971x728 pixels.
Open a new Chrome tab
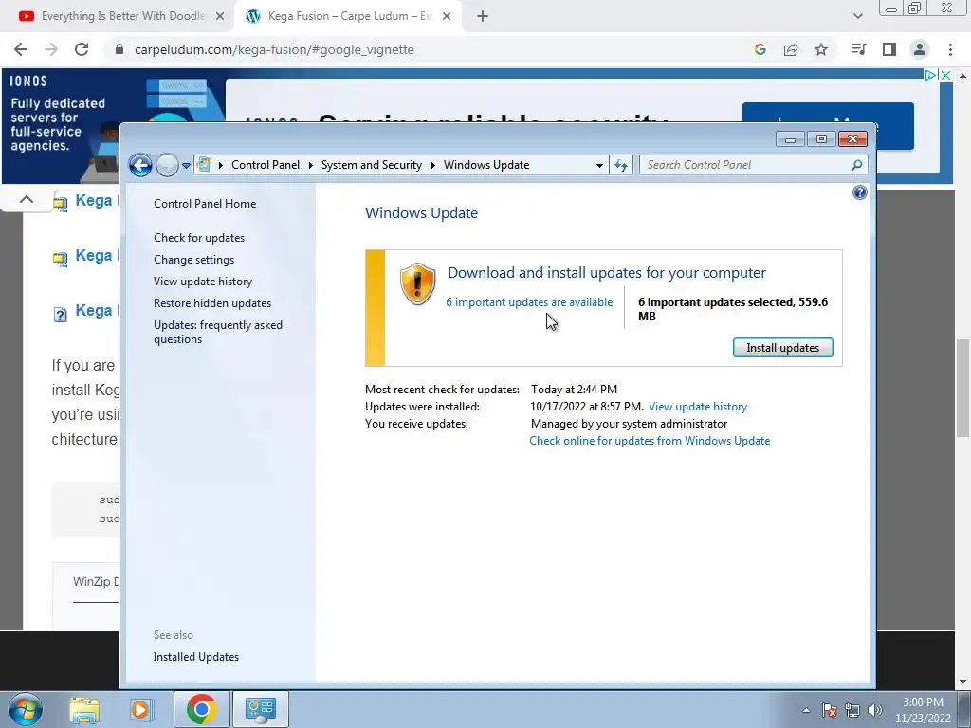click(x=483, y=17)
